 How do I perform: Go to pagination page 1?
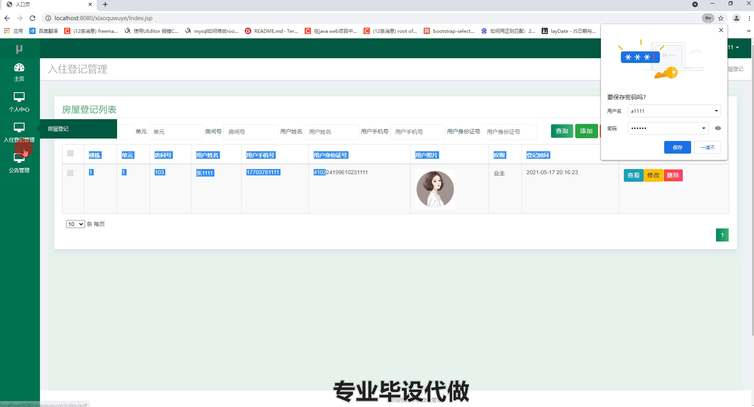(x=722, y=235)
